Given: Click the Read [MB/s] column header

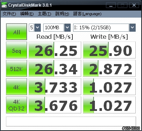Looking at the screenshot, I should (x=55, y=37).
